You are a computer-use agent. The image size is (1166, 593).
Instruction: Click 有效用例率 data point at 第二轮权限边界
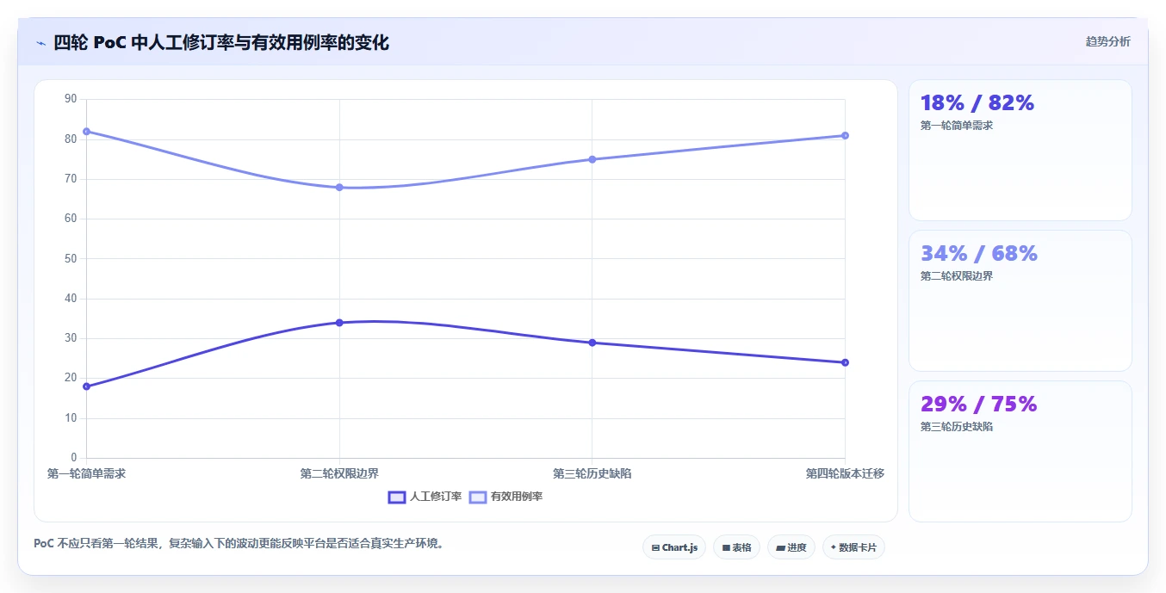(339, 187)
